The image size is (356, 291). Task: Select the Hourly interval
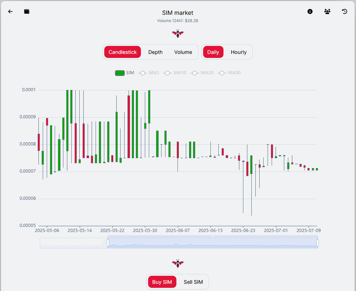(239, 52)
